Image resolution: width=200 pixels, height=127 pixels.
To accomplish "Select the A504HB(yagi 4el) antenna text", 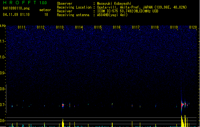I will point(112,15).
